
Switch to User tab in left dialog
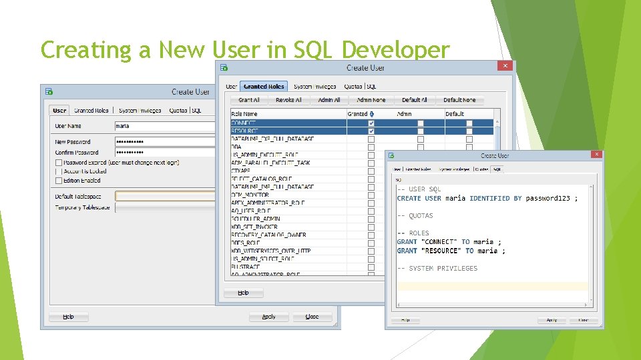point(59,110)
